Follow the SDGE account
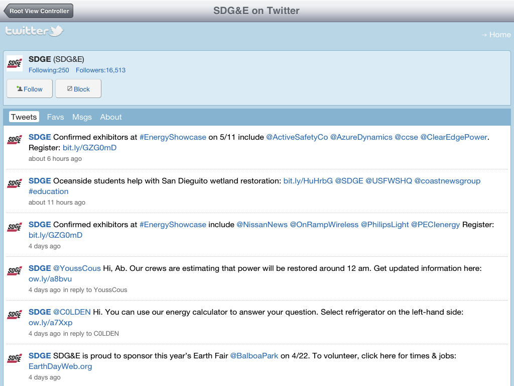The image size is (514, 386). click(30, 88)
